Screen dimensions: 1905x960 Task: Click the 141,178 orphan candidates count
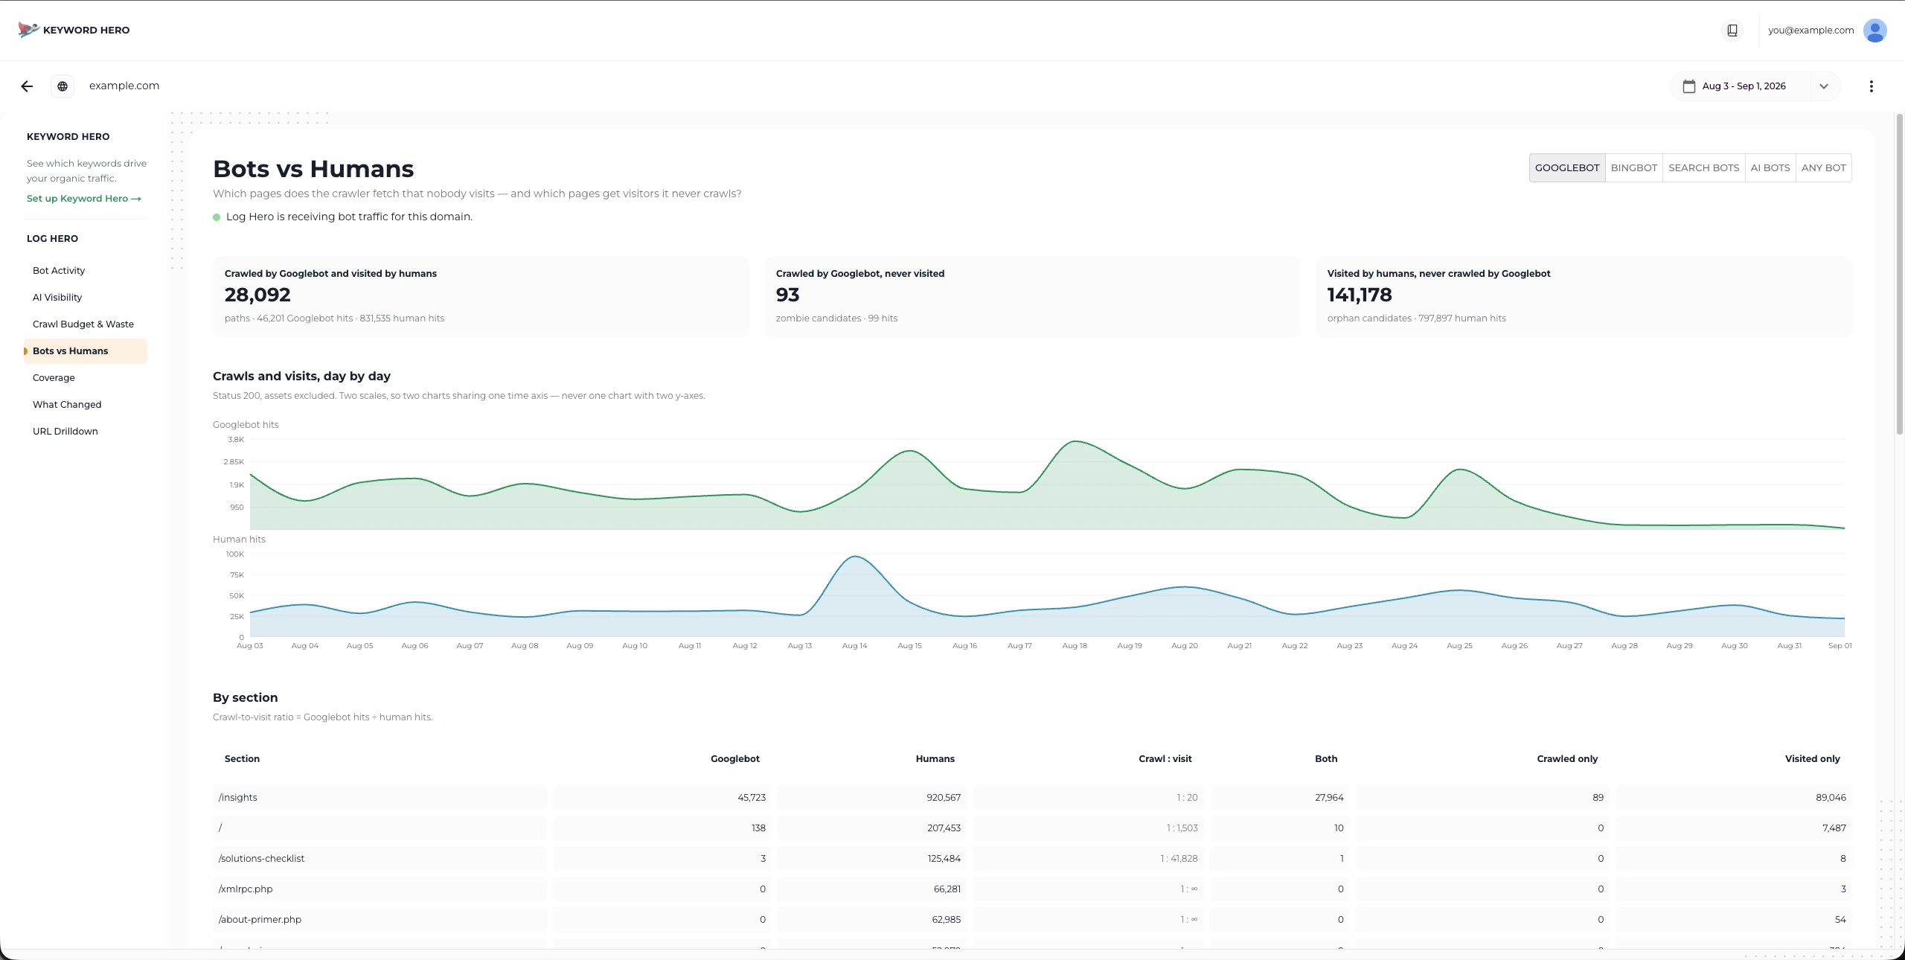pos(1359,295)
